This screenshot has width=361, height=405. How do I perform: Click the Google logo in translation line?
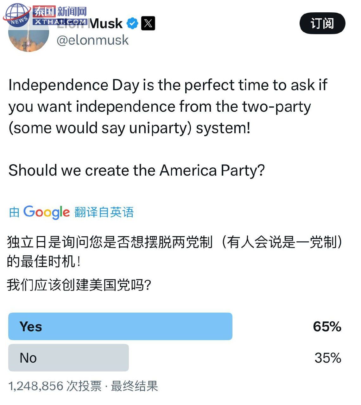coord(47,212)
